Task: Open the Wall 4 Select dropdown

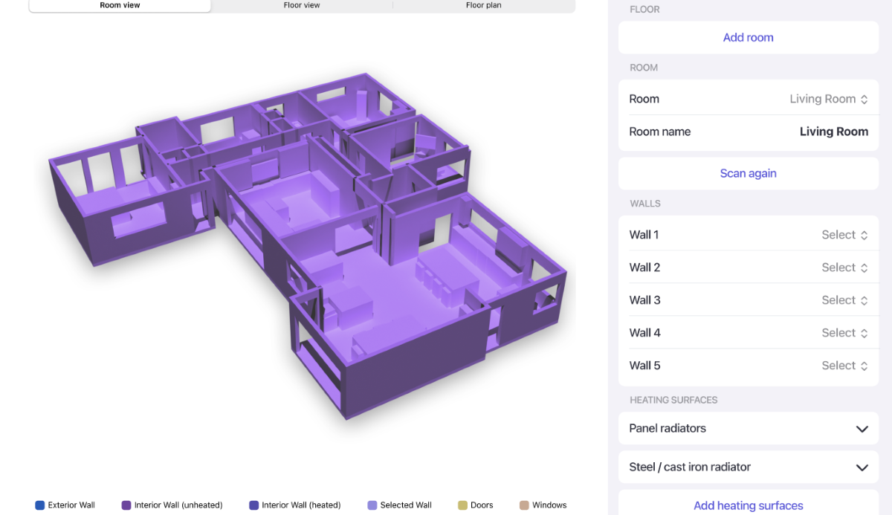Action: (x=844, y=333)
